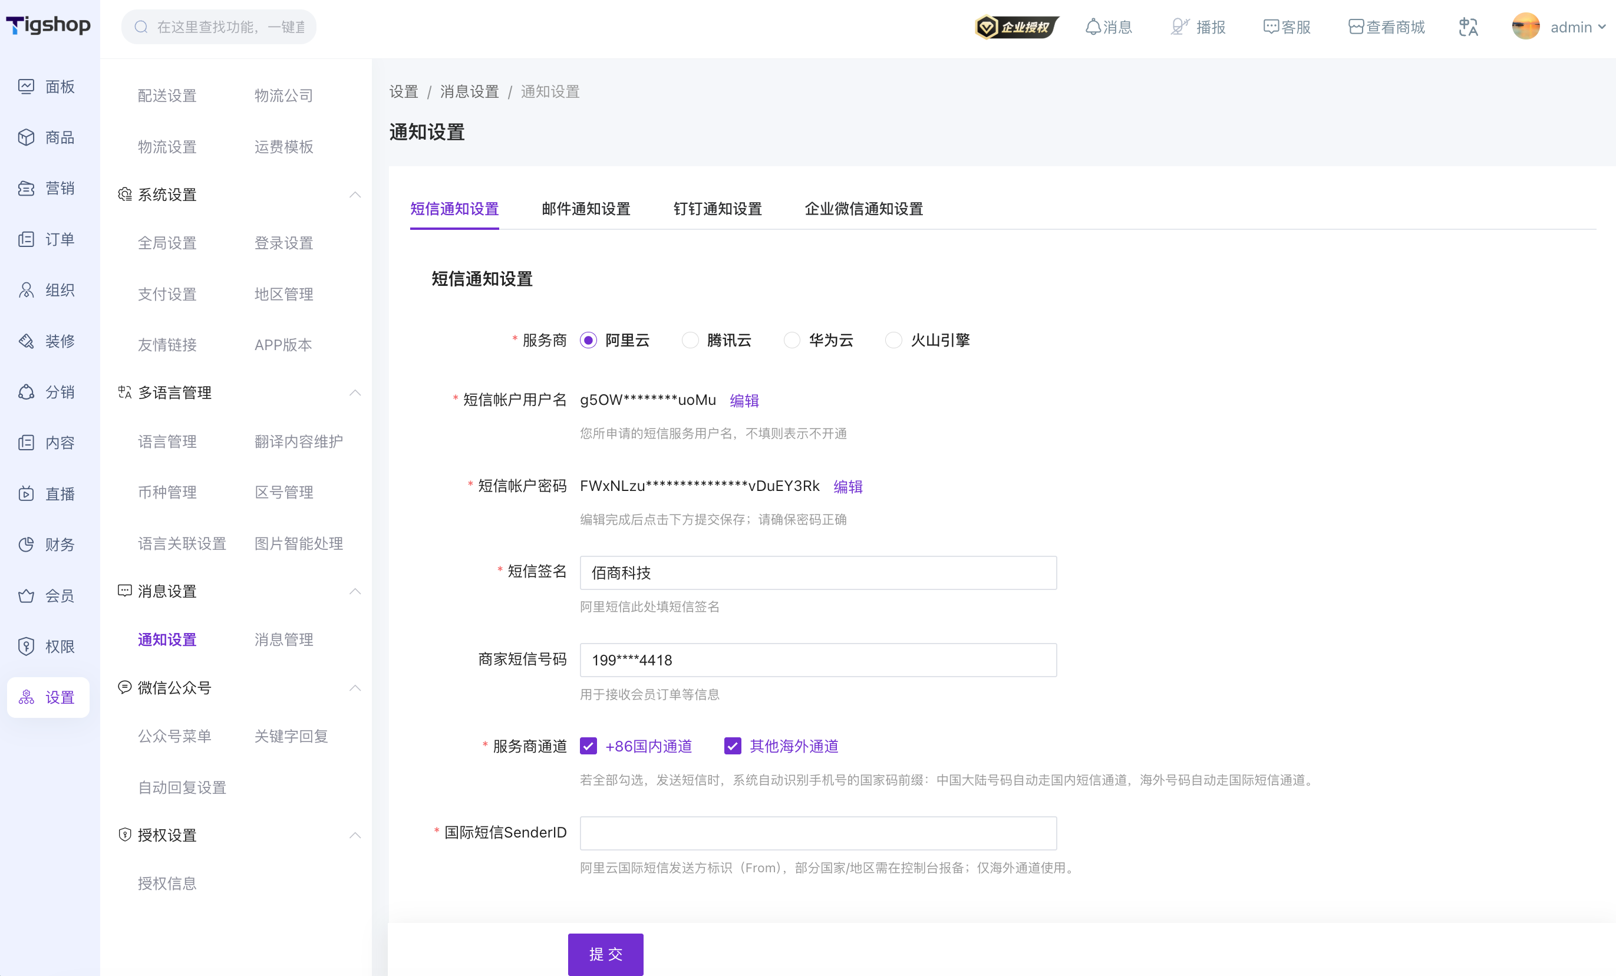Switch to the 企业微信通知设置 tab
Image resolution: width=1616 pixels, height=976 pixels.
coord(864,209)
